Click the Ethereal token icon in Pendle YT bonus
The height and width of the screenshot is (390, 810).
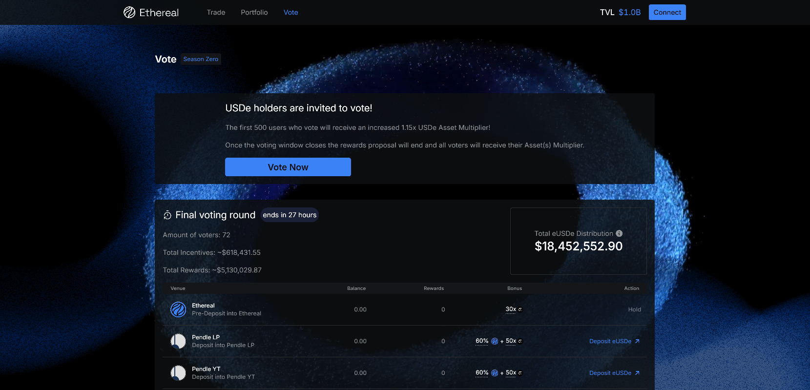tap(495, 373)
